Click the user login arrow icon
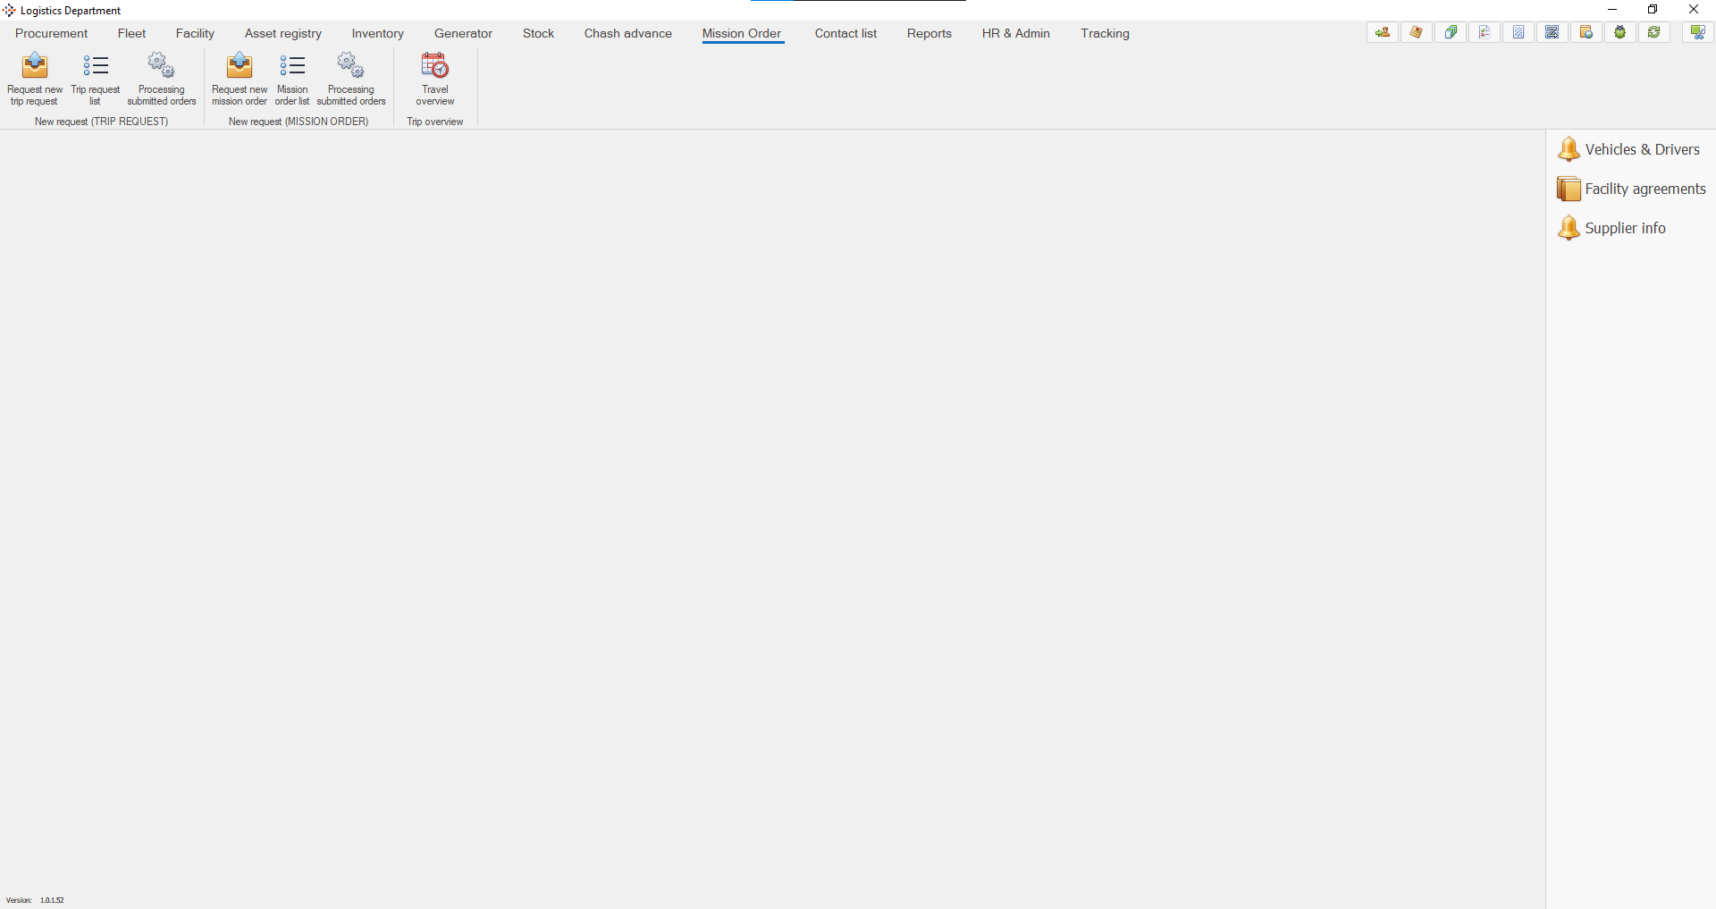 (1382, 32)
